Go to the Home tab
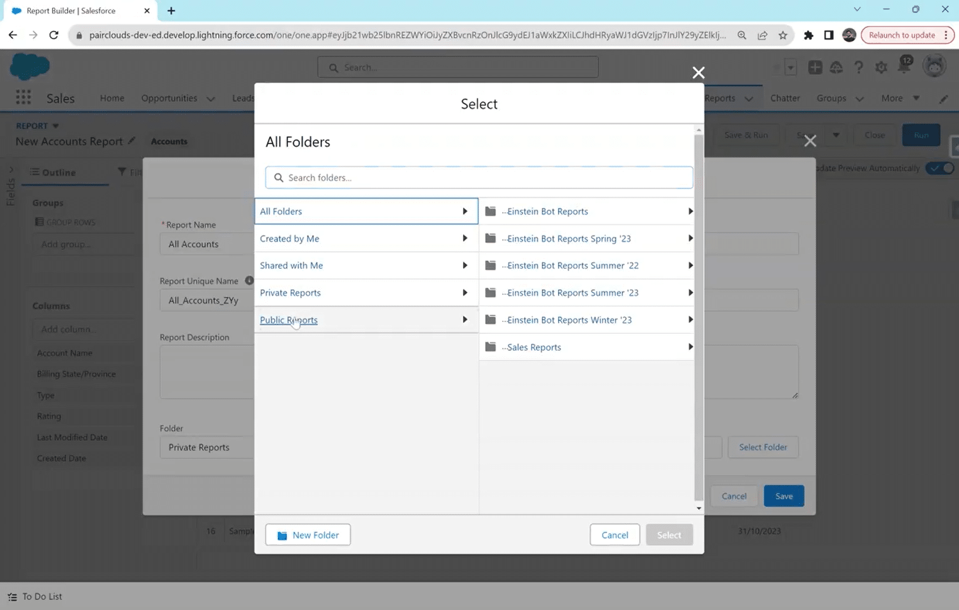Image resolution: width=959 pixels, height=610 pixels. [112, 98]
